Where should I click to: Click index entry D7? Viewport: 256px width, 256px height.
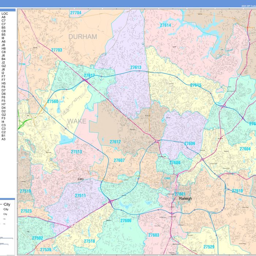[4, 90]
